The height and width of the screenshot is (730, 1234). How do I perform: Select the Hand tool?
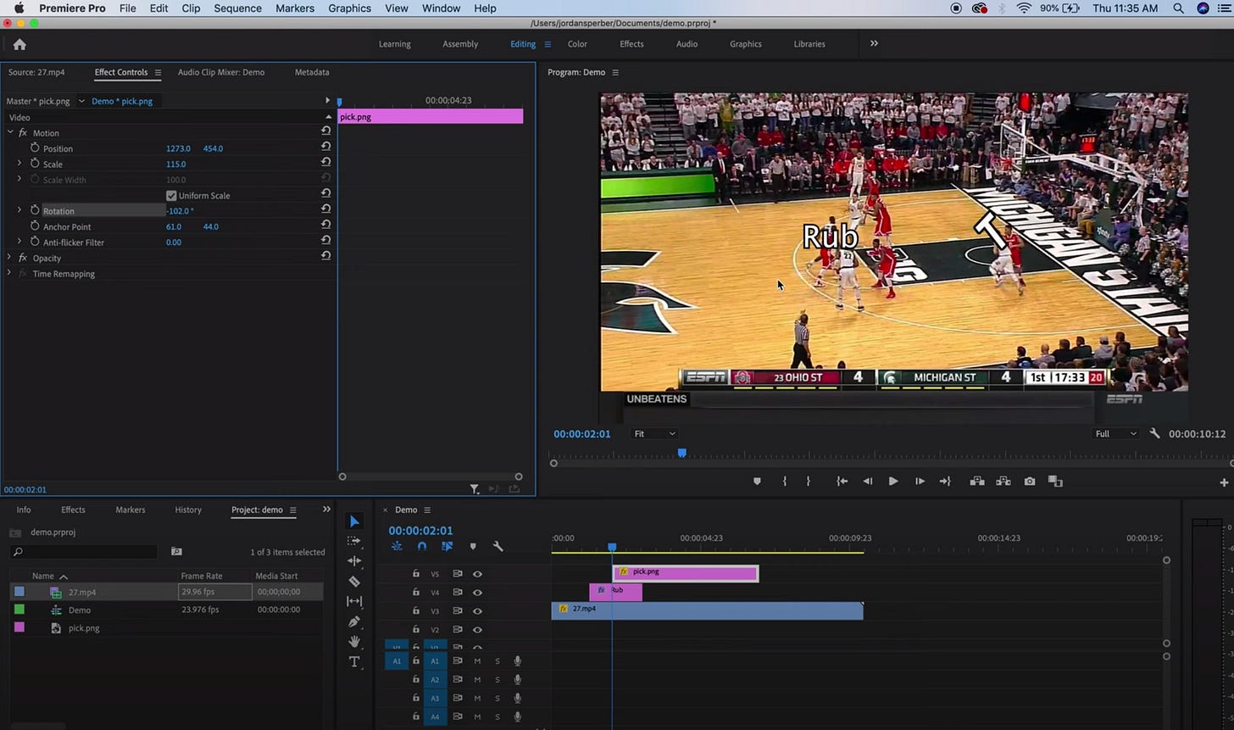point(354,642)
